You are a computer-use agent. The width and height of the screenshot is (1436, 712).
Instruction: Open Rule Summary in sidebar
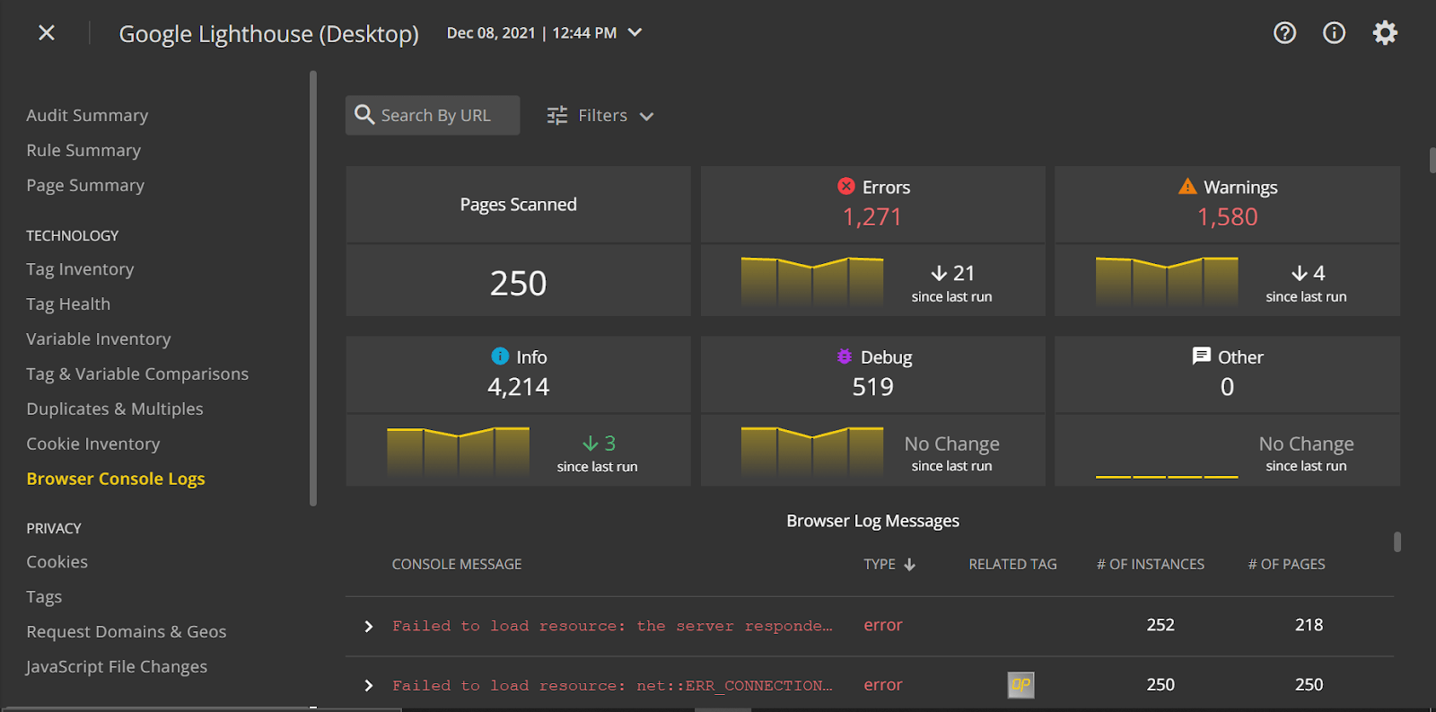pyautogui.click(x=83, y=150)
